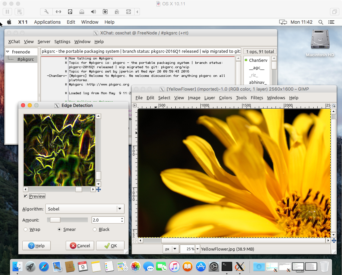This screenshot has width=342, height=275.
Task: Launch Safari from the Dock
Action: (x=44, y=266)
